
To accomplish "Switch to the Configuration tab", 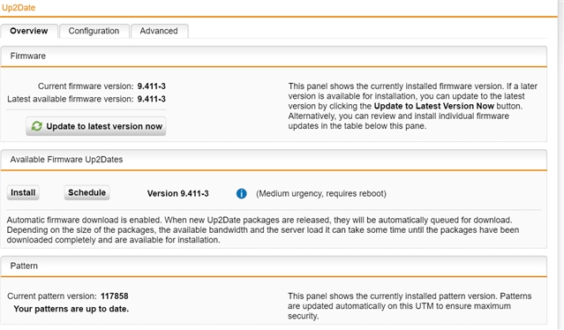I will coord(94,31).
